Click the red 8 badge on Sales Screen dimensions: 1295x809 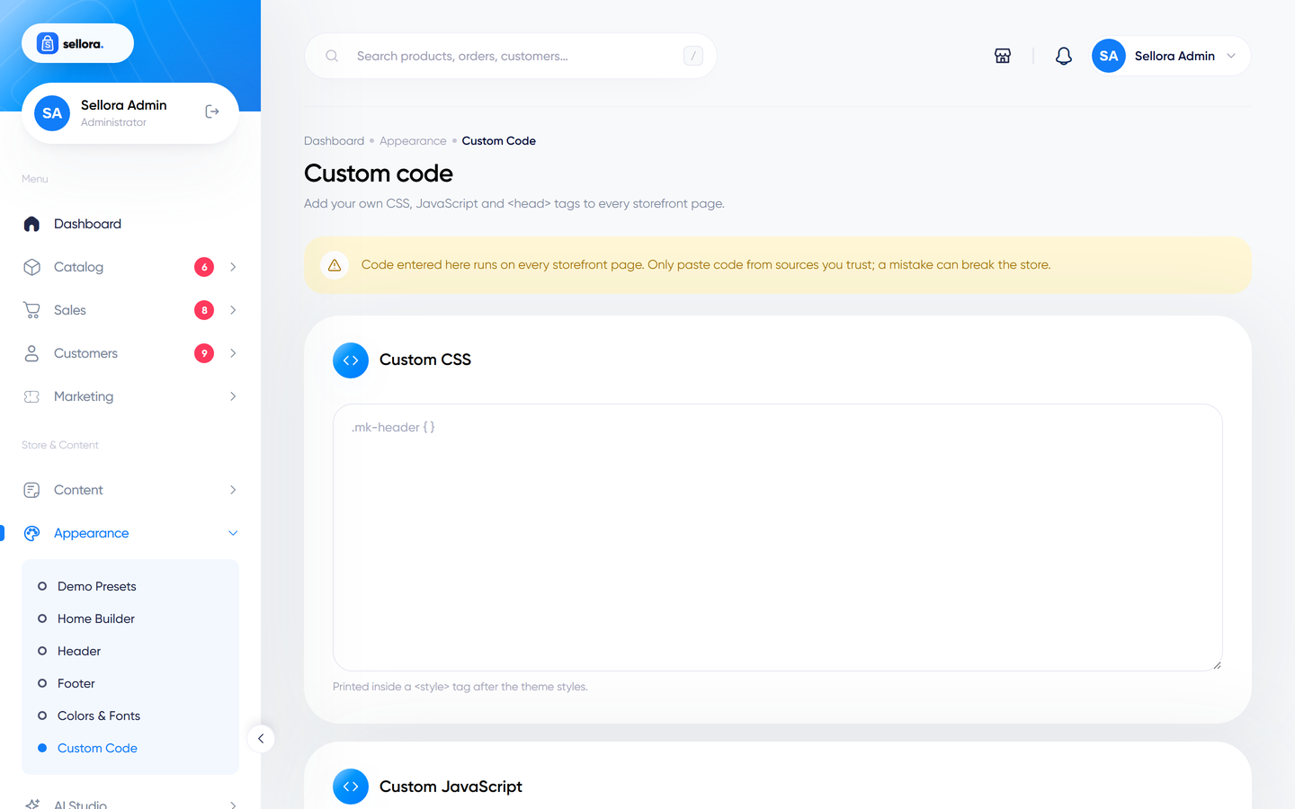pyautogui.click(x=204, y=310)
